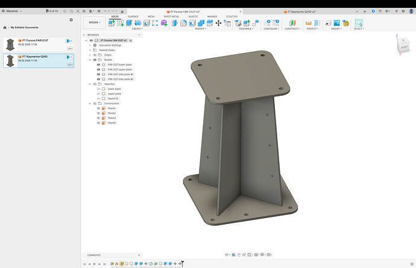Collapse the Bodies folder in browser
The height and width of the screenshot is (268, 416).
[90, 60]
